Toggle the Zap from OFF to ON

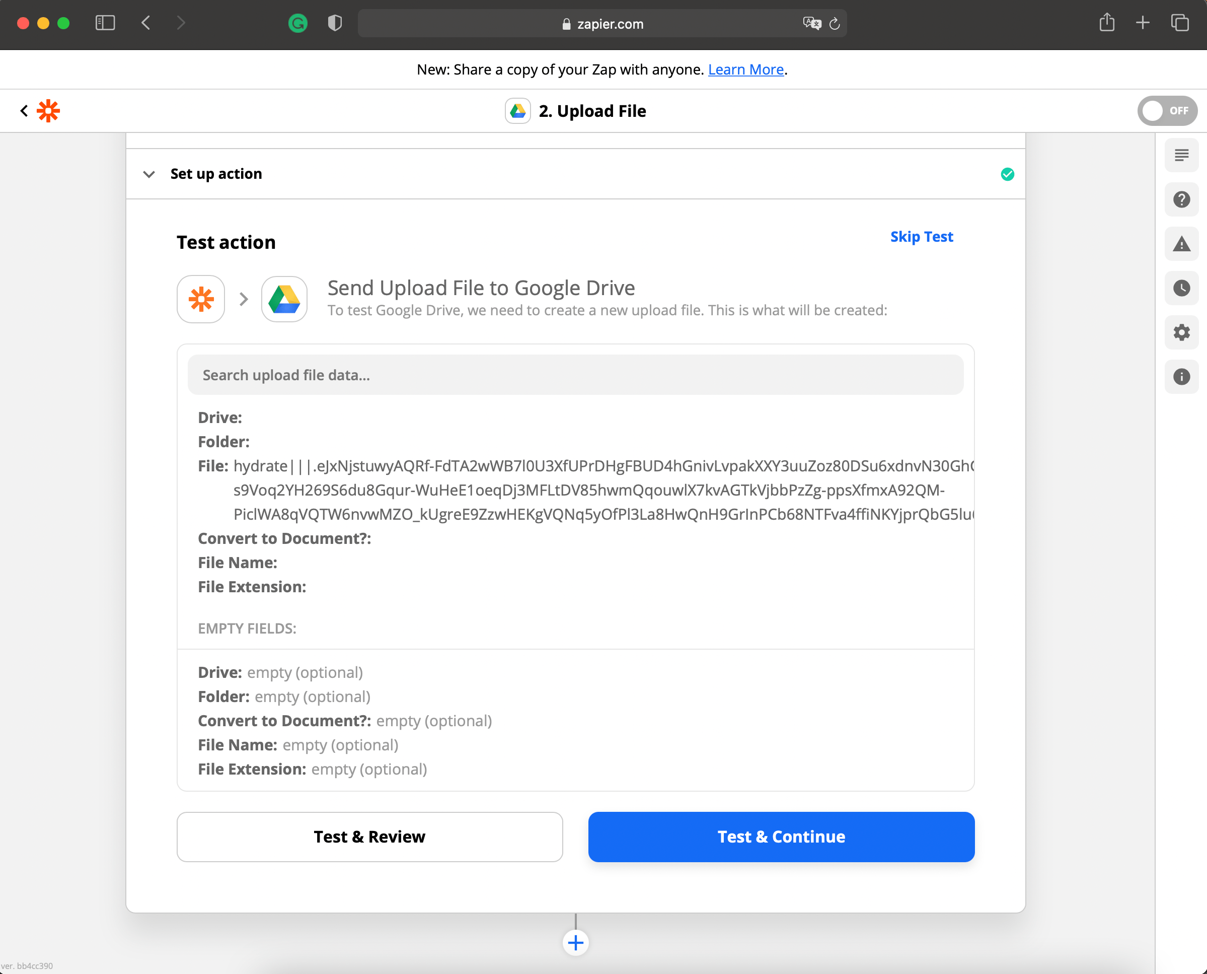pyautogui.click(x=1167, y=110)
